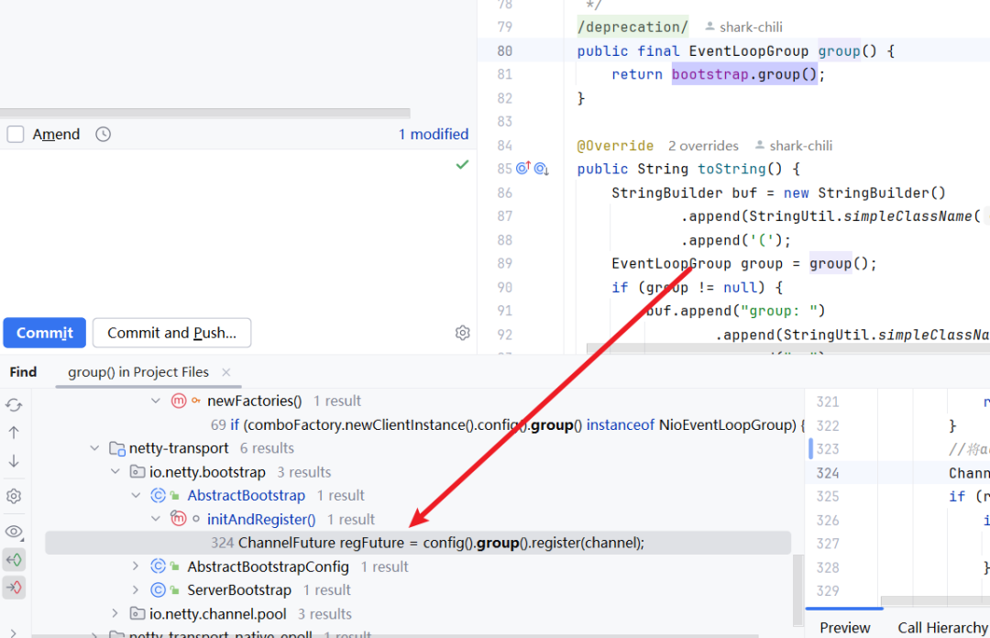Click AbstractBootstrapConfig class icon

(158, 566)
